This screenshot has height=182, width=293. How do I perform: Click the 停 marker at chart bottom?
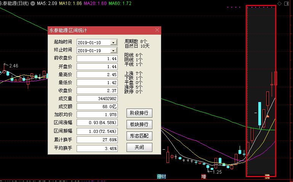pyautogui.click(x=159, y=176)
